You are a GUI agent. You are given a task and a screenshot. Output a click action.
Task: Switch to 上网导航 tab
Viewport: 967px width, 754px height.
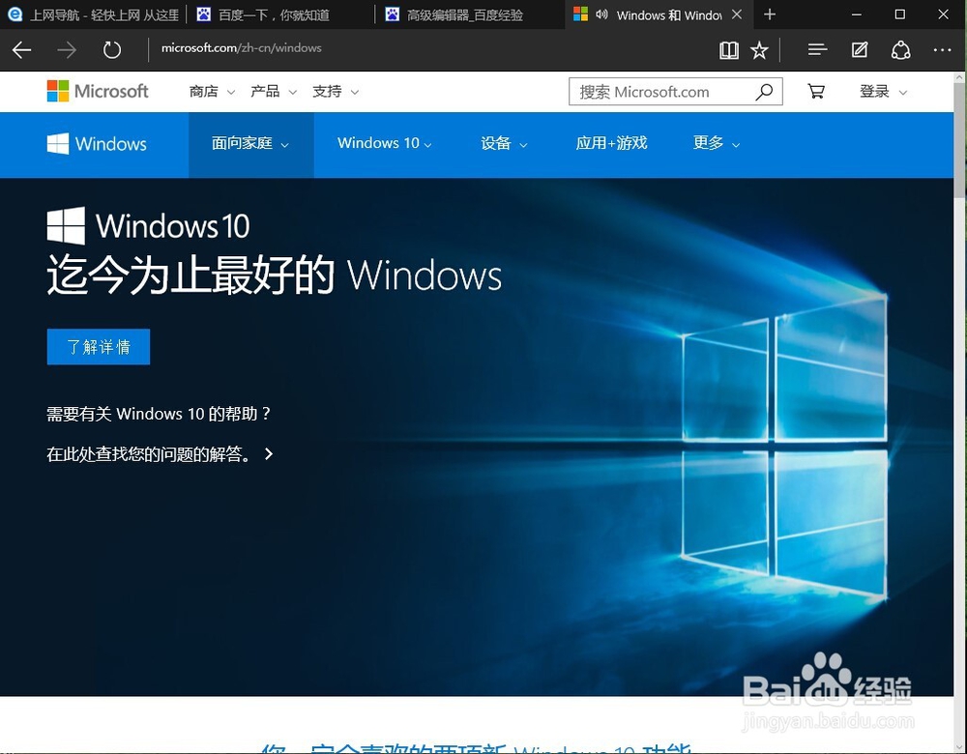click(x=94, y=14)
